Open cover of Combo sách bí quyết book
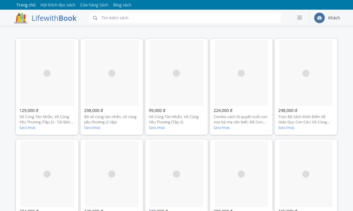The image size is (353, 211). pos(241,73)
